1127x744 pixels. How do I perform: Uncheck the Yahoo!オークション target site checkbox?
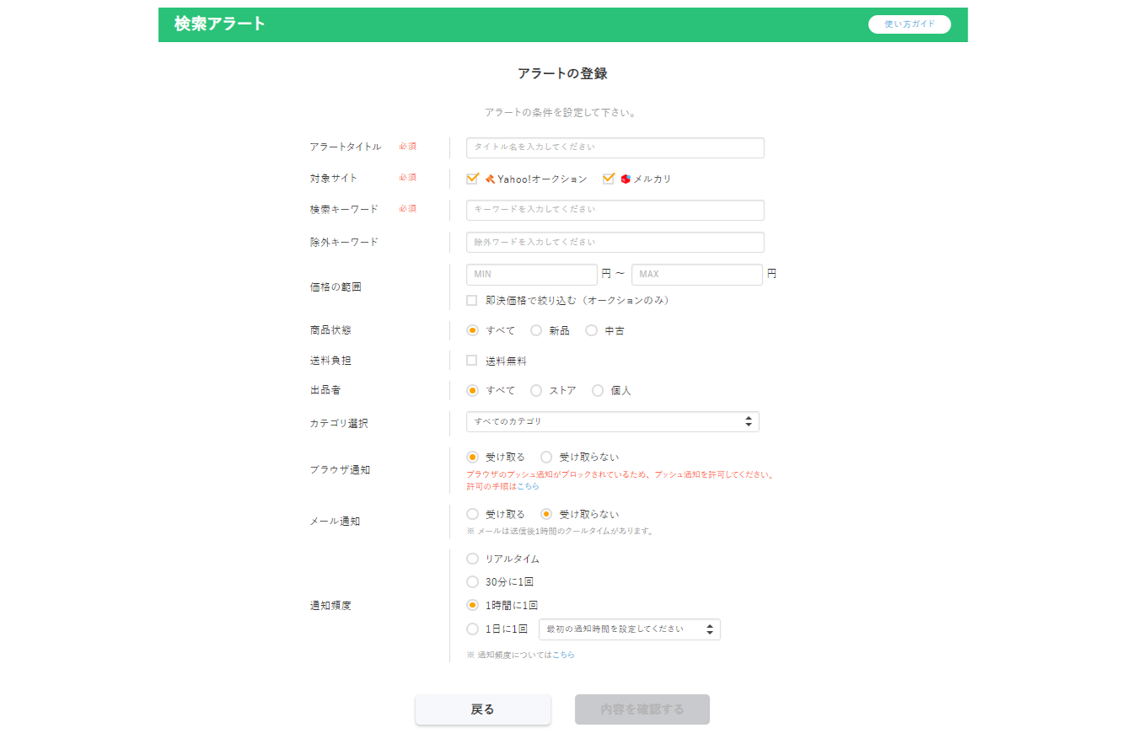pos(472,178)
